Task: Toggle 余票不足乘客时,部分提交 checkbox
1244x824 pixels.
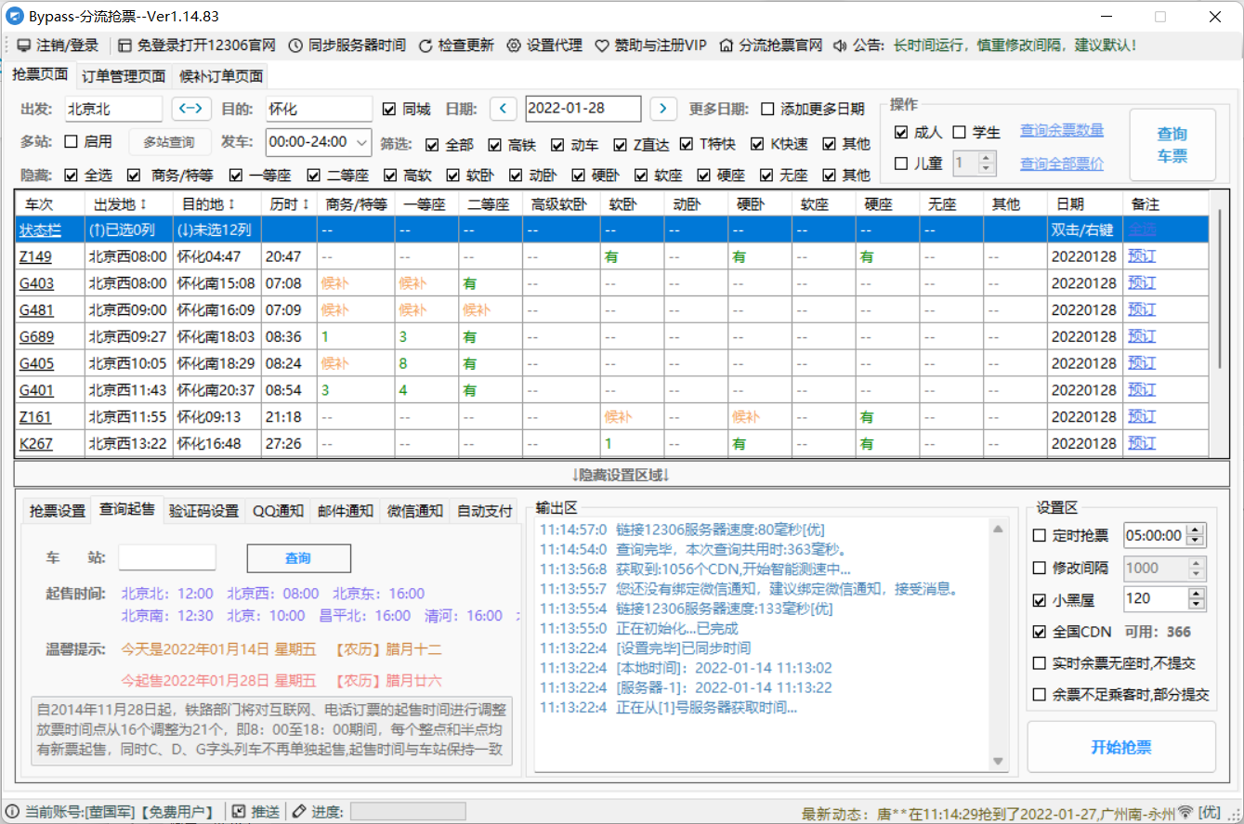Action: [x=1039, y=695]
